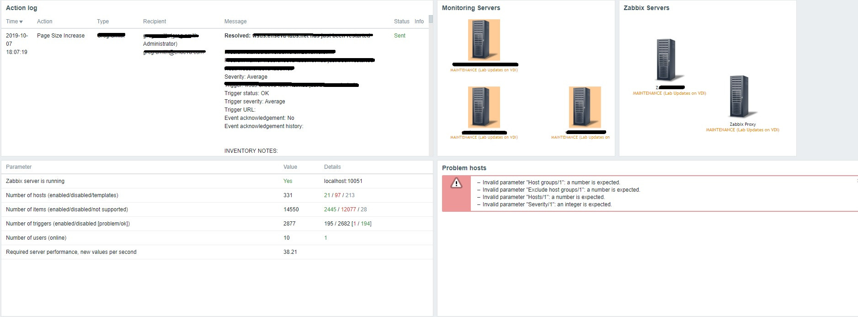Screen dimensions: 858x317
Task: Click the Status column header
Action: click(x=402, y=21)
